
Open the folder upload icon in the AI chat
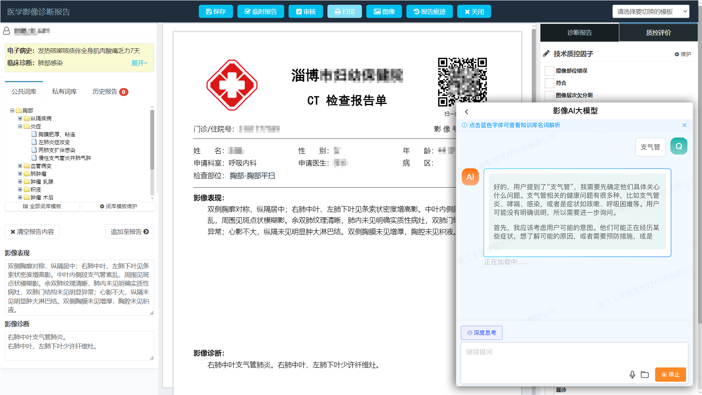coord(645,374)
